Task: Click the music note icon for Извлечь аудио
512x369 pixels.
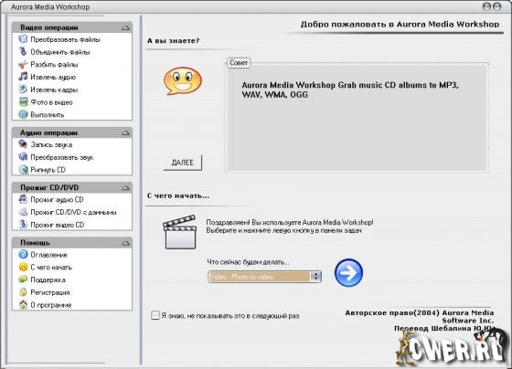Action: [x=23, y=77]
